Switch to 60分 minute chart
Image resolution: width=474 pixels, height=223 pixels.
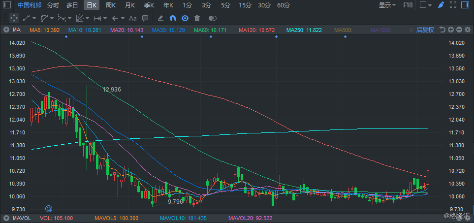click(x=283, y=5)
